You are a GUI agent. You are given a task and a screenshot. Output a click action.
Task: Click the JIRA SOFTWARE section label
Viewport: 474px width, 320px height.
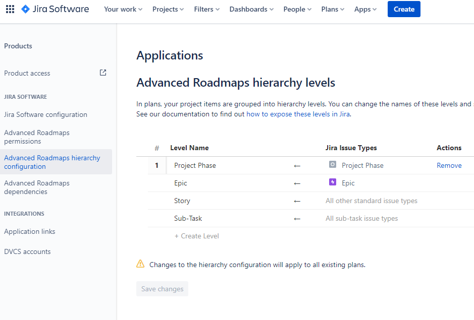coord(25,97)
